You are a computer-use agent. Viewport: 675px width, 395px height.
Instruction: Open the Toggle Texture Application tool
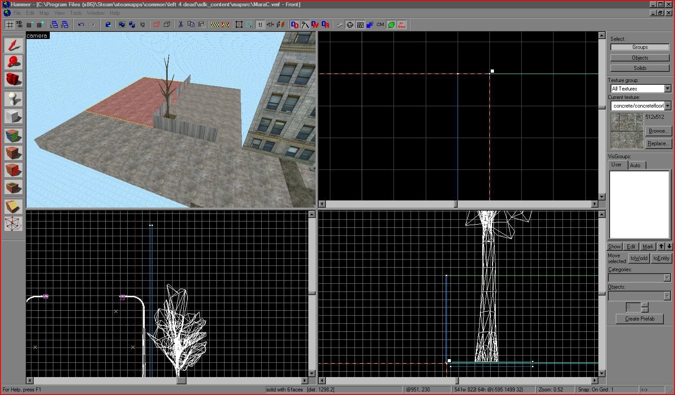tap(13, 136)
